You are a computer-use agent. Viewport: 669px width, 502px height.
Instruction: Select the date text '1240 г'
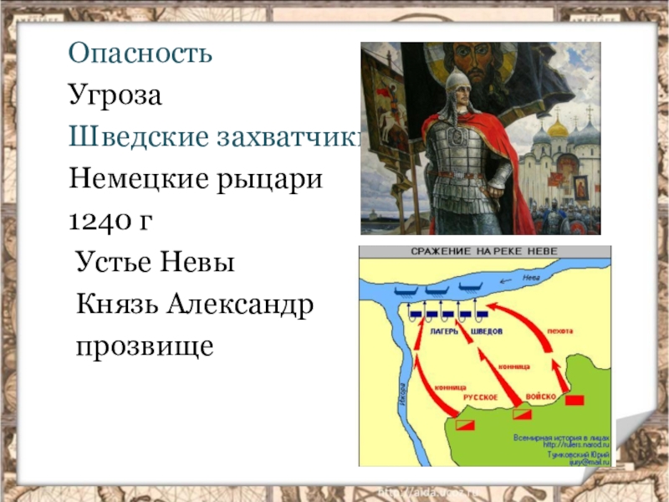pyautogui.click(x=110, y=221)
